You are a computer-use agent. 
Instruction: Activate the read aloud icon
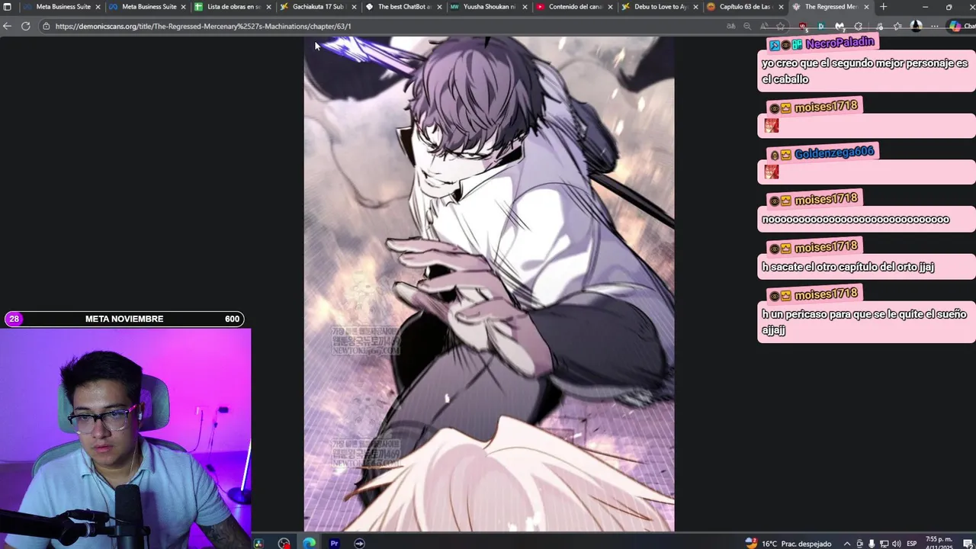pos(764,26)
